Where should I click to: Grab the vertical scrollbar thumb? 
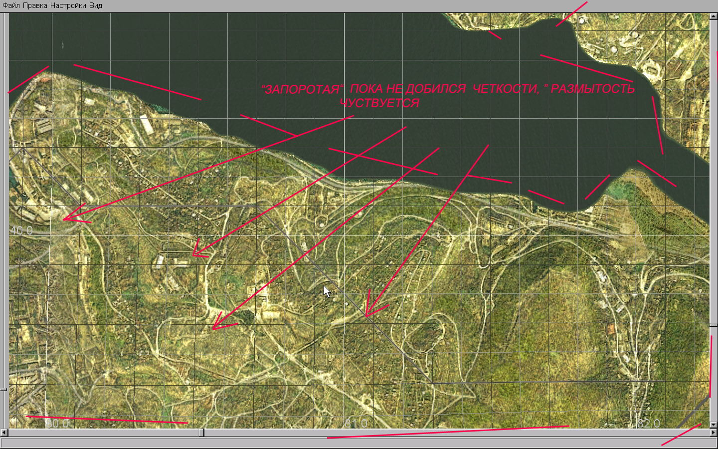[714, 325]
